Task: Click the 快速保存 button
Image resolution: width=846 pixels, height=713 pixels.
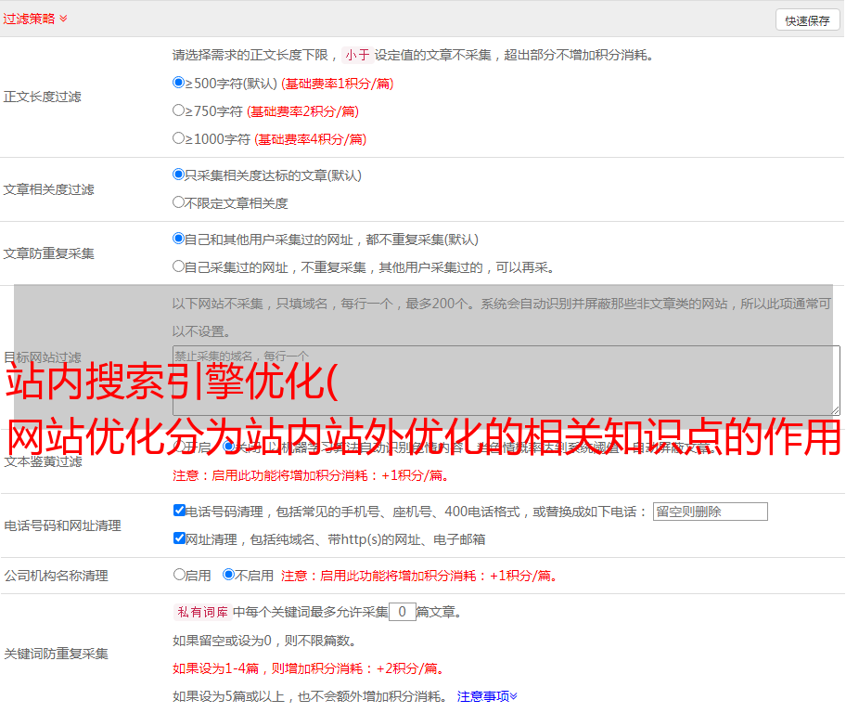Action: point(807,20)
